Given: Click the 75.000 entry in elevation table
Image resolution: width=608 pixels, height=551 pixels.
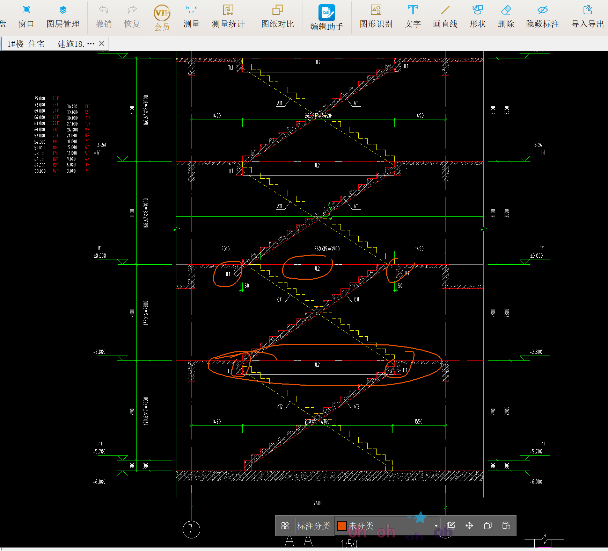Looking at the screenshot, I should pyautogui.click(x=40, y=99).
